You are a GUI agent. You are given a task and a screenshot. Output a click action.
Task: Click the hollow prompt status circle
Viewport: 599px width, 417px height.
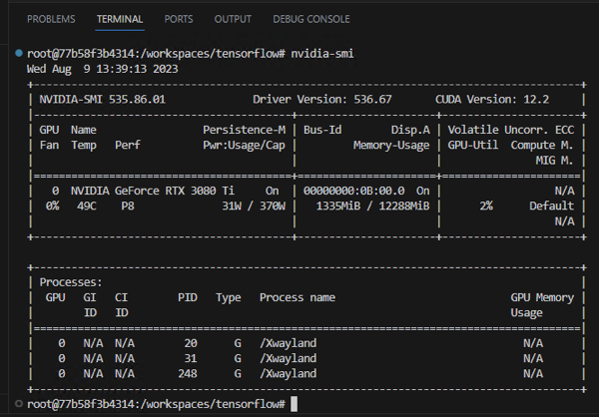(19, 403)
